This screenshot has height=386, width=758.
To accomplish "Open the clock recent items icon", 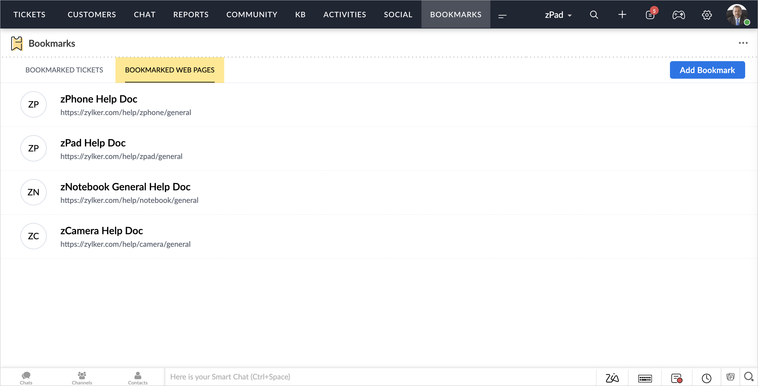I will point(706,378).
